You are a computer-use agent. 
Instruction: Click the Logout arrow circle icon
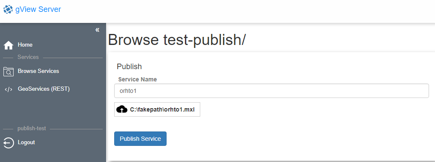(x=9, y=143)
